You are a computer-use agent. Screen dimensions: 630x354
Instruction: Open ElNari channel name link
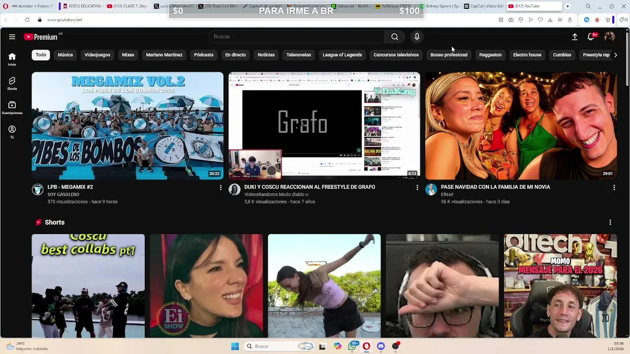pyautogui.click(x=447, y=195)
